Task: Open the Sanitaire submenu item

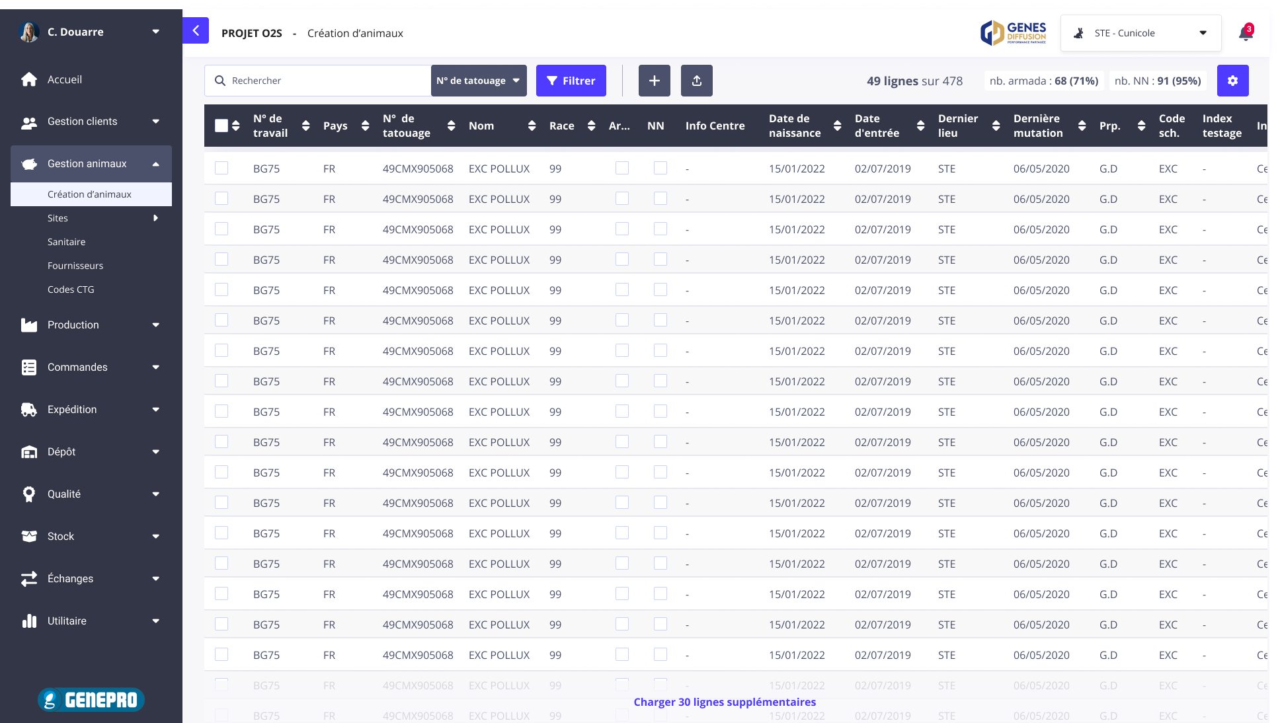Action: [66, 242]
